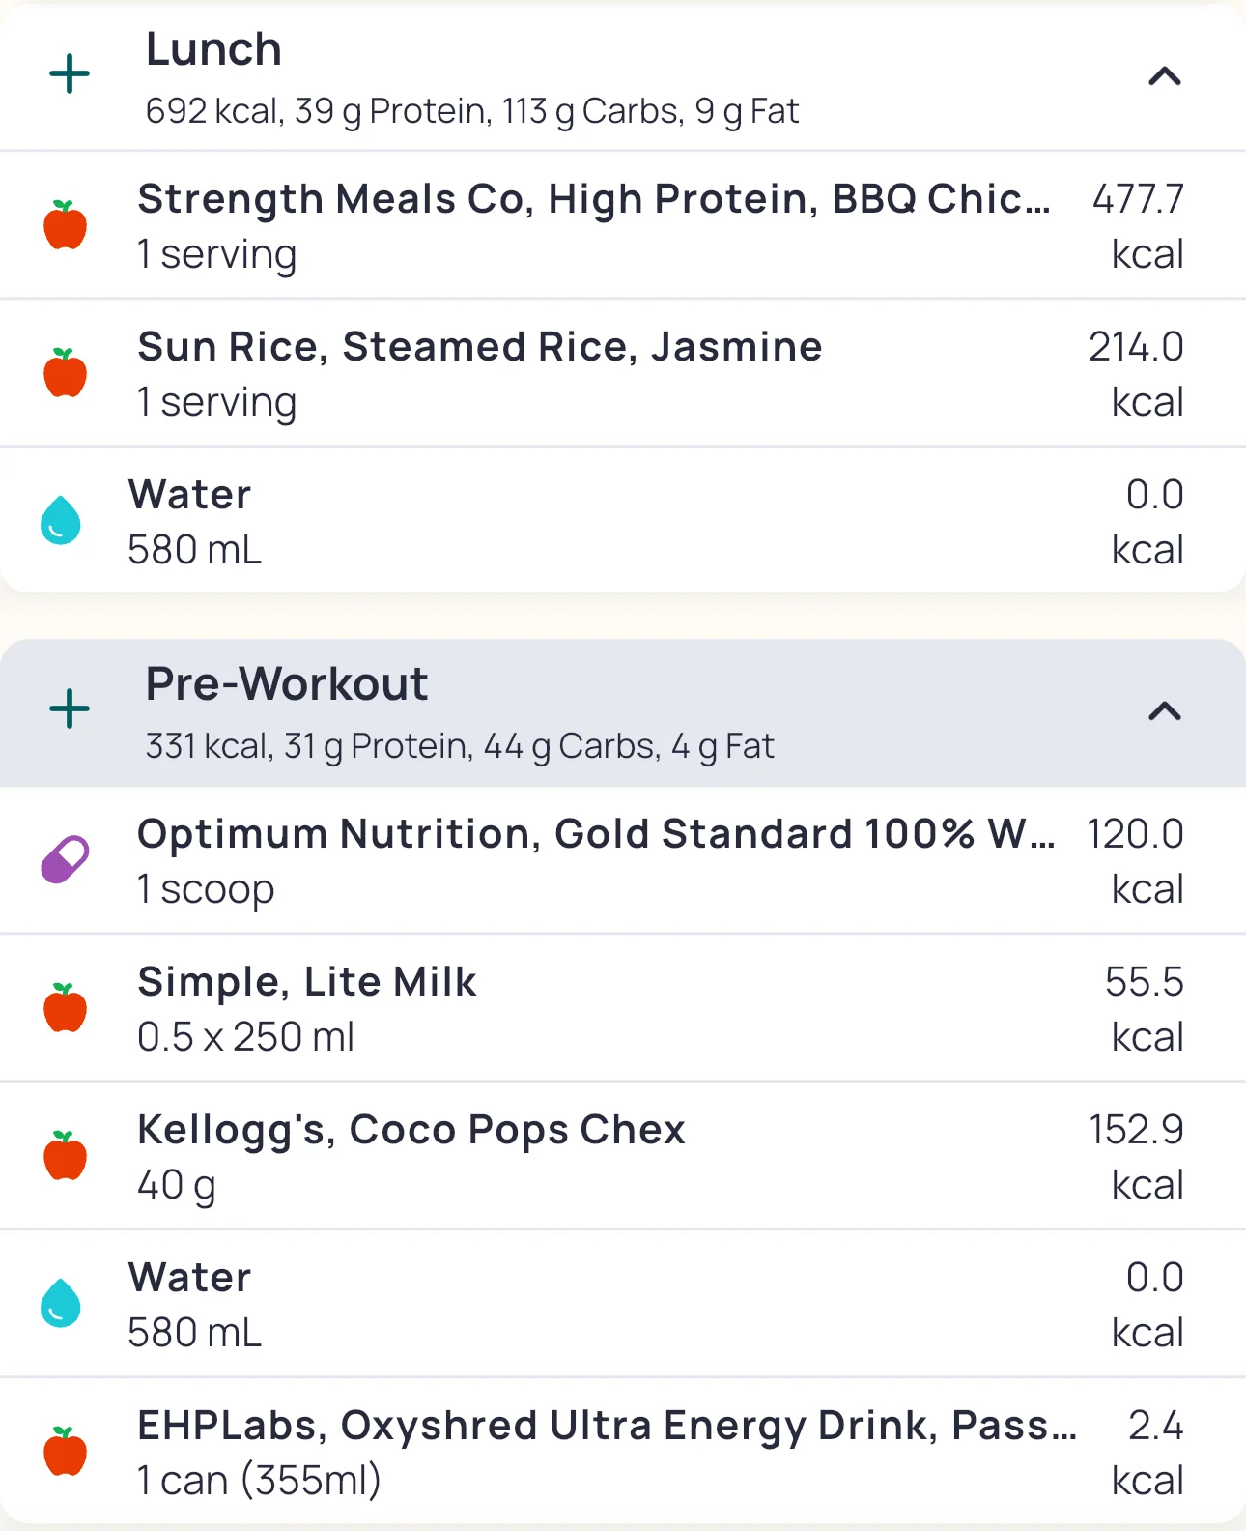Tap the Pre-Workout section title
The height and width of the screenshot is (1531, 1246).
(x=287, y=684)
